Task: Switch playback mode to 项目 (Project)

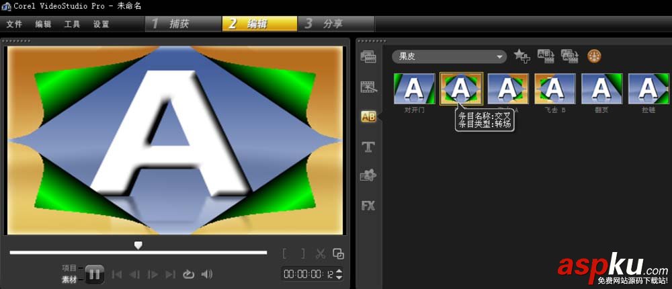Action: click(69, 268)
